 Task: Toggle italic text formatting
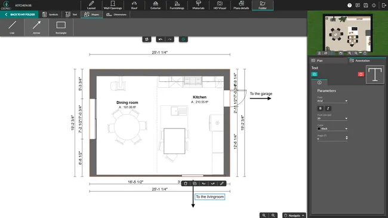pos(328,108)
